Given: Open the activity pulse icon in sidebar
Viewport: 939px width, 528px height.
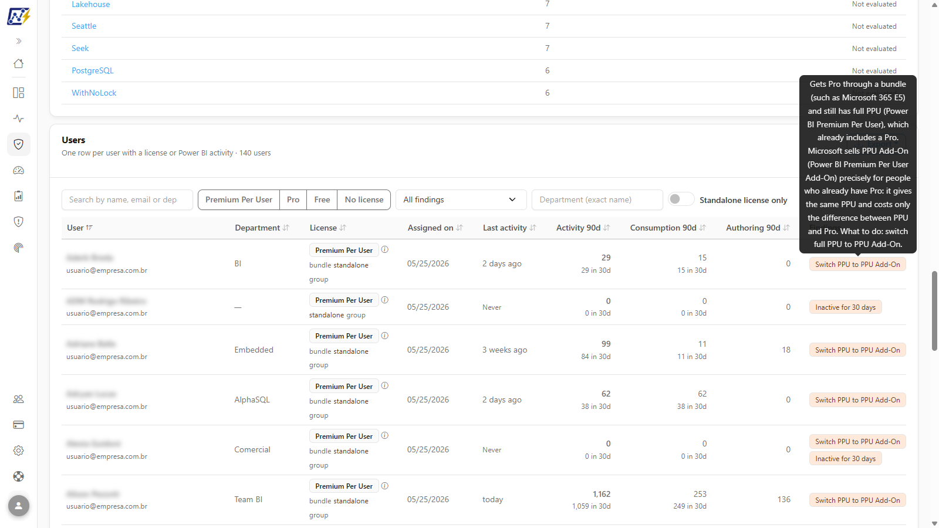Looking at the screenshot, I should (x=19, y=119).
